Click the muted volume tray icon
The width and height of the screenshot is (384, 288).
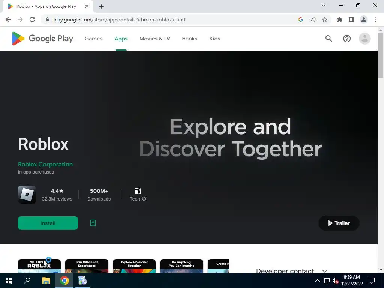(335, 280)
